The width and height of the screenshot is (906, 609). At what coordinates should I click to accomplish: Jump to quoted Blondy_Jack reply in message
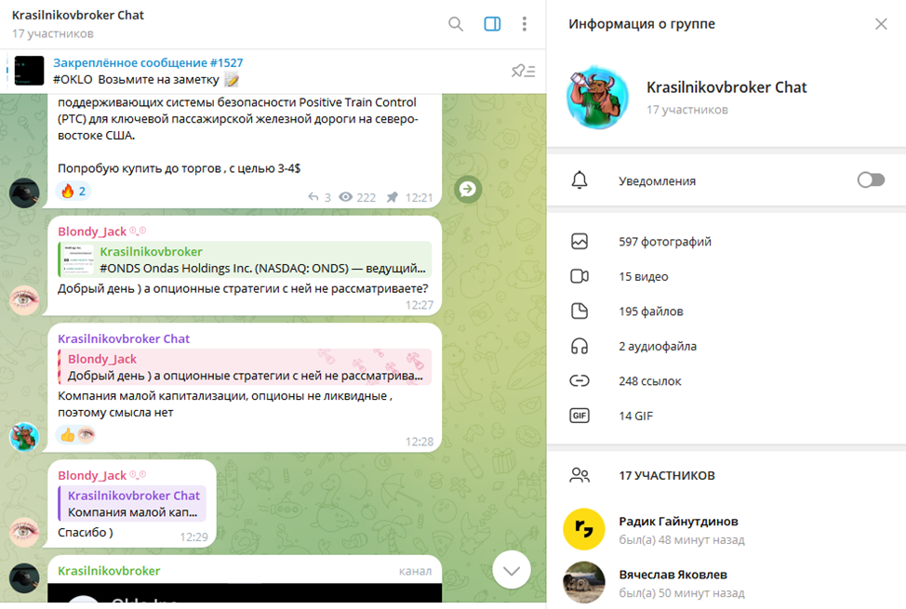[245, 367]
